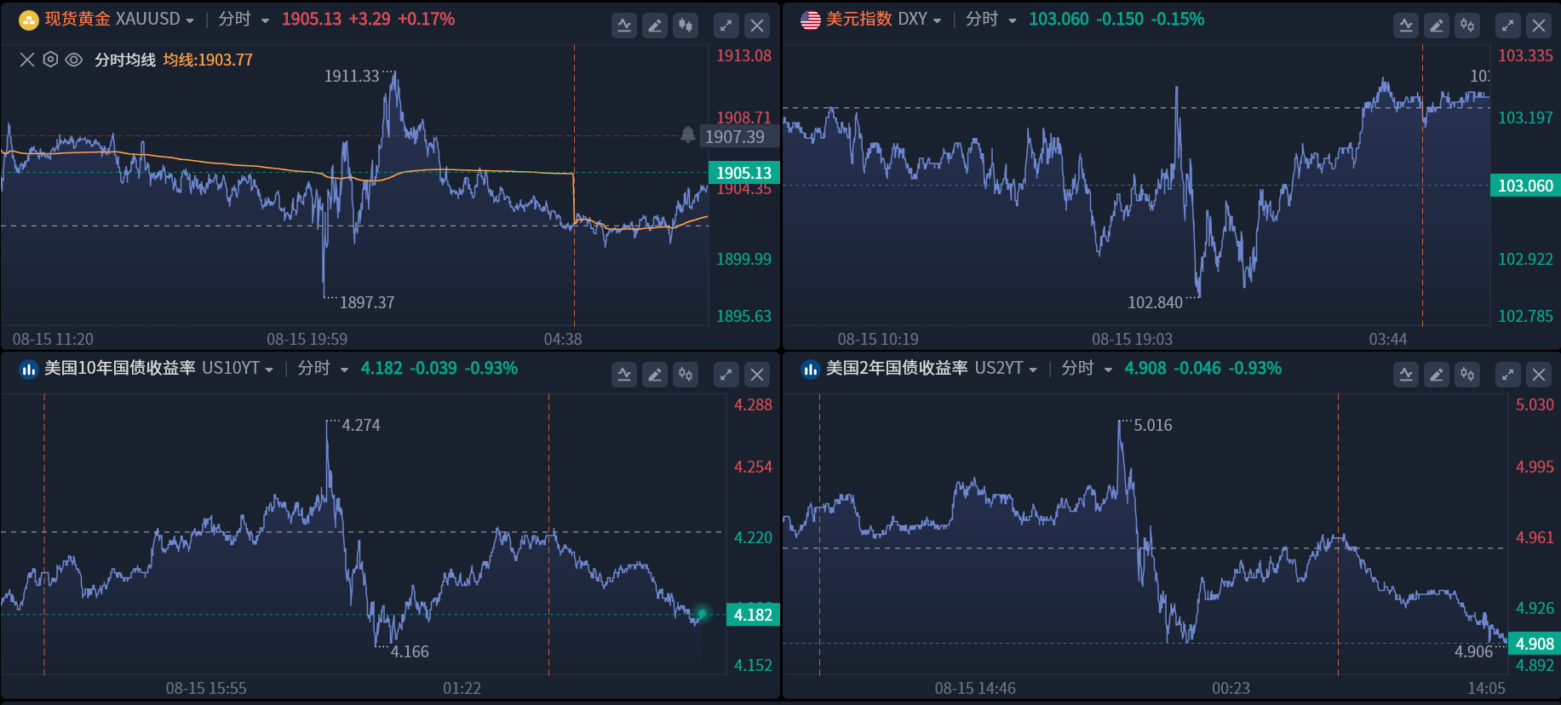Image resolution: width=1561 pixels, height=705 pixels.
Task: Click the 5.016 high marker on US2YT chart
Action: coord(1153,425)
